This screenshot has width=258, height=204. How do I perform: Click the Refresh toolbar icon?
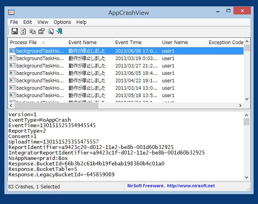23,31
